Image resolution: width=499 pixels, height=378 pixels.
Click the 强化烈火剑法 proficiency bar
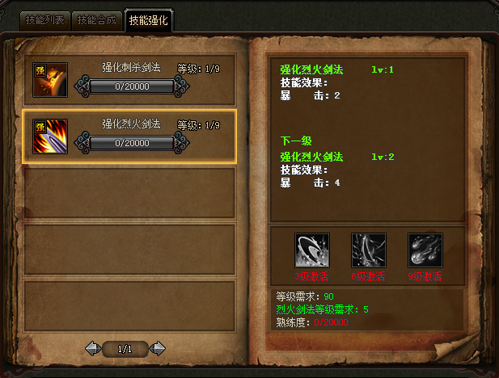pyautogui.click(x=132, y=143)
